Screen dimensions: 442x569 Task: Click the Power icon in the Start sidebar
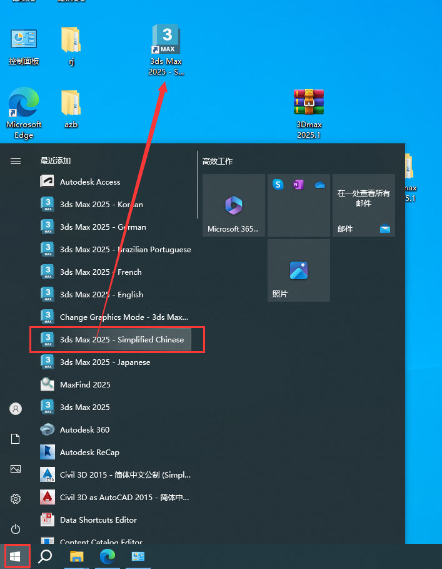[x=16, y=529]
